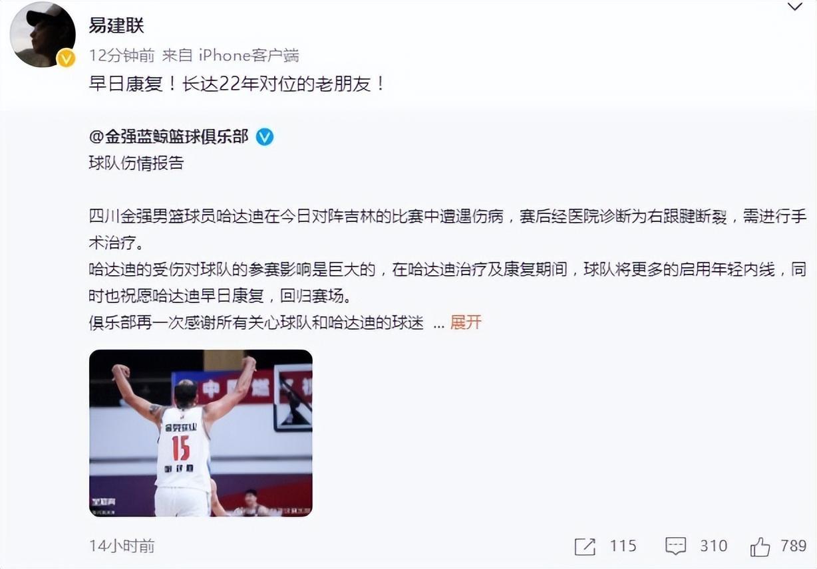This screenshot has width=817, height=569.
Task: Open 易建联 username profile link
Action: pyautogui.click(x=116, y=26)
